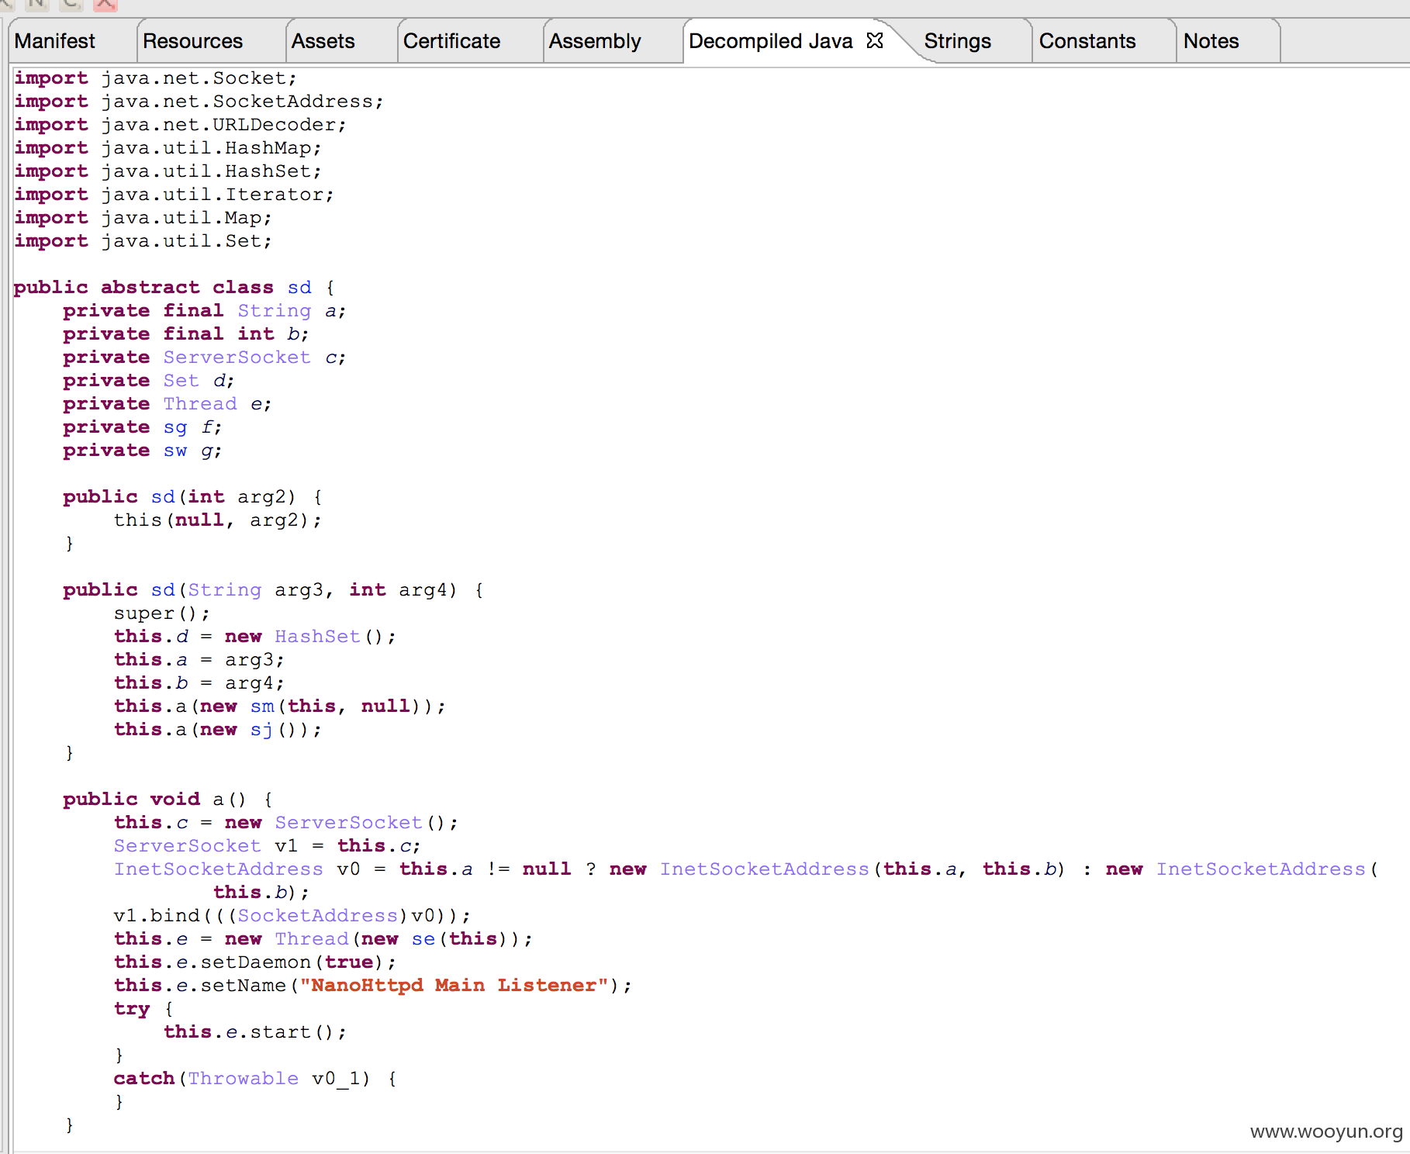The height and width of the screenshot is (1154, 1410).
Task: Select "NanoHttpd Main Listener" string literal
Action: pos(454,986)
